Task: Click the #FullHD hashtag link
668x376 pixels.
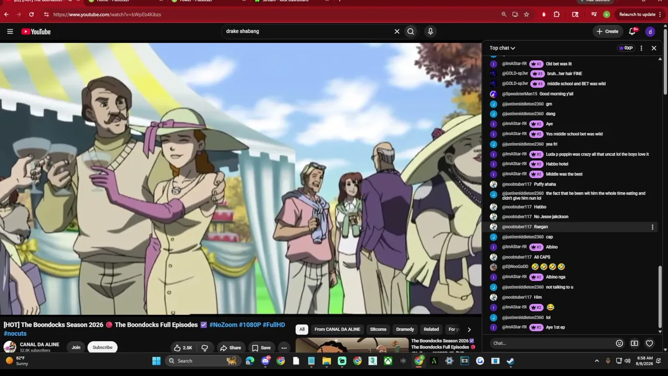Action: (274, 325)
